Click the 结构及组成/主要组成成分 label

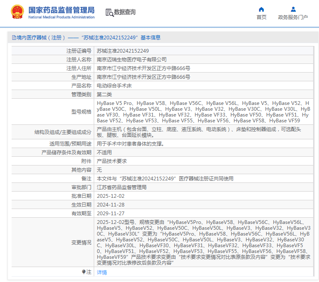coord(63,132)
